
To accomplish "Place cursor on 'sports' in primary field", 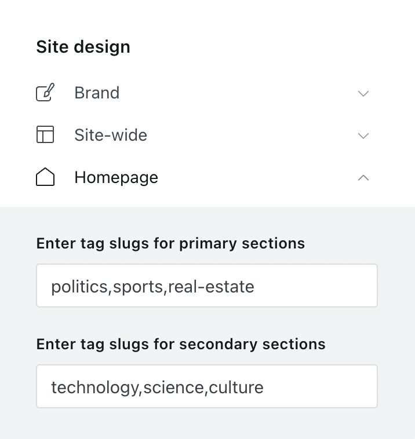I will click(138, 286).
